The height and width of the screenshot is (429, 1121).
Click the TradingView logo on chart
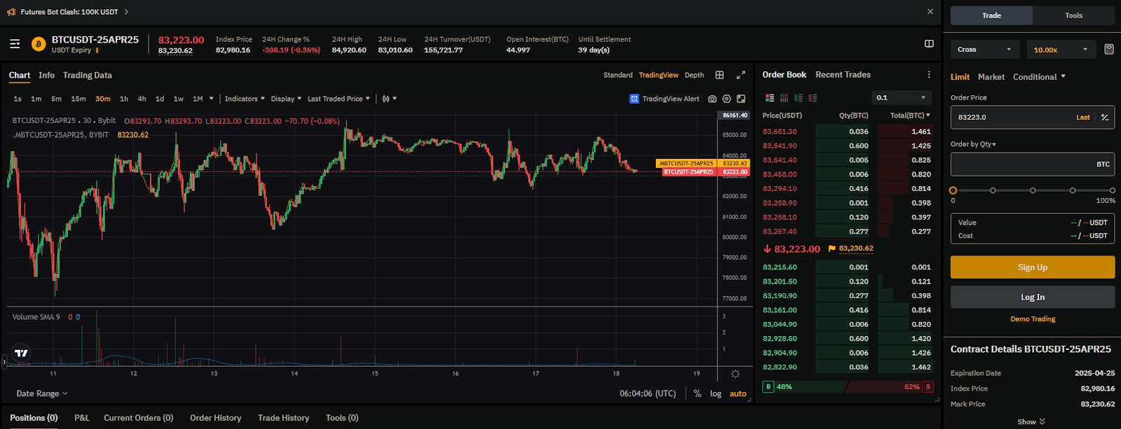[x=22, y=353]
